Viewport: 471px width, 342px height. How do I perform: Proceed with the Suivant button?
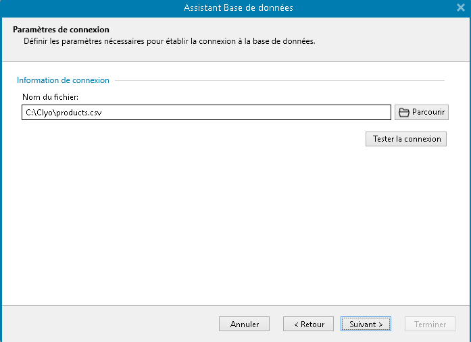[366, 324]
